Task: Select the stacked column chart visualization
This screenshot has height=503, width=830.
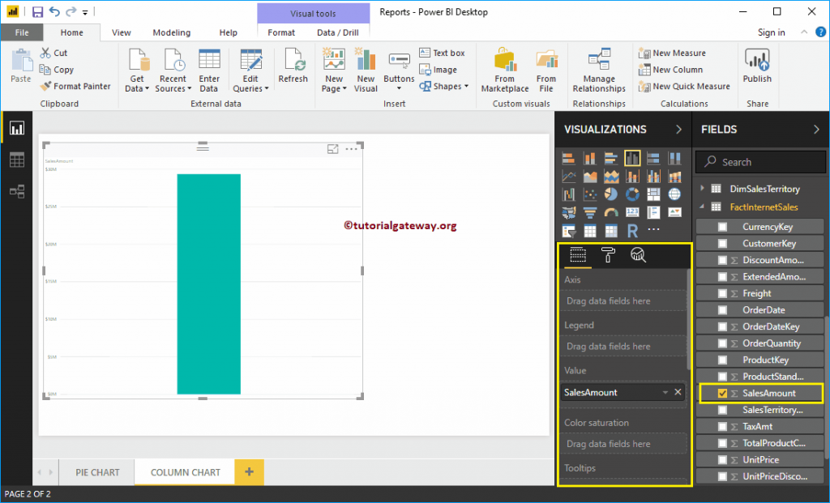Action: click(x=590, y=158)
